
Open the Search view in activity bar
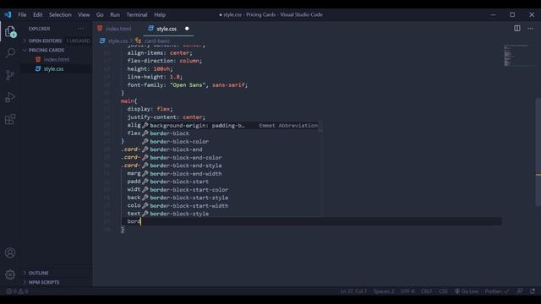click(10, 53)
